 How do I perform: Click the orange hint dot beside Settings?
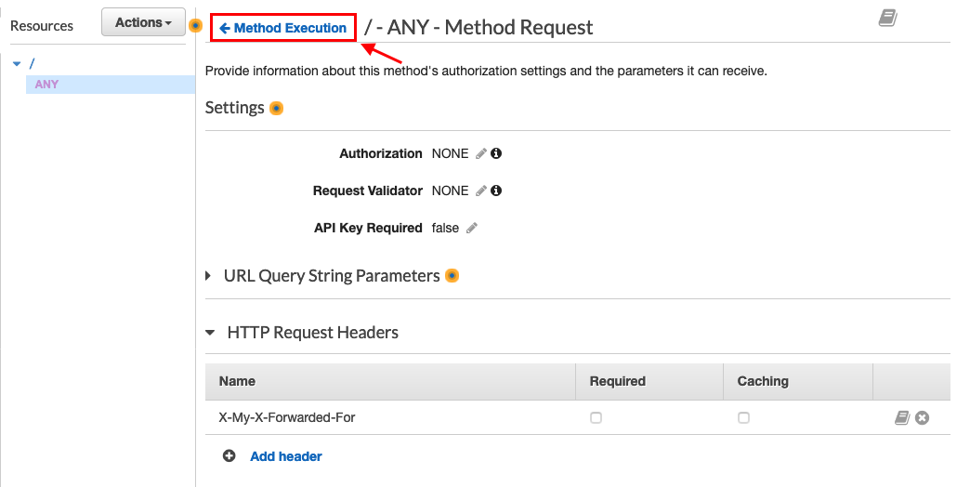(276, 109)
